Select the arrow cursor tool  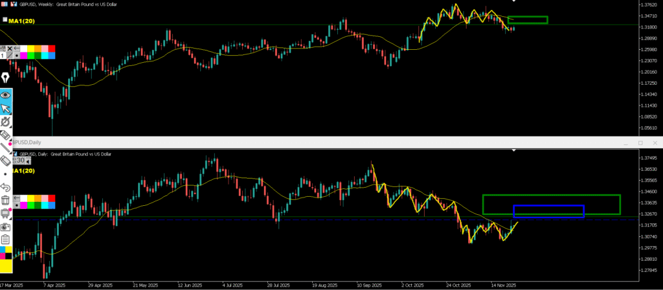pyautogui.click(x=6, y=108)
